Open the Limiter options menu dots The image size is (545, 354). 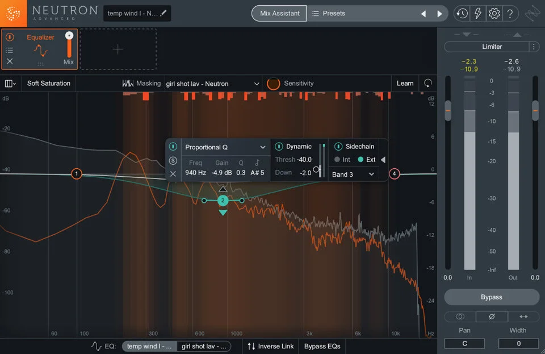click(534, 47)
